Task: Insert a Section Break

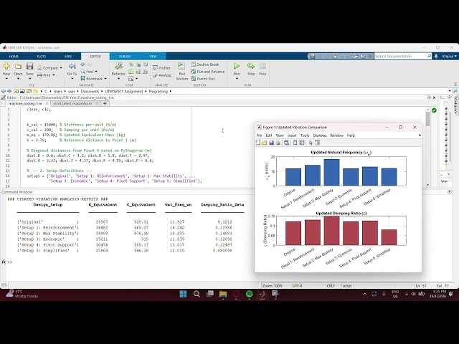Action: 205,64
